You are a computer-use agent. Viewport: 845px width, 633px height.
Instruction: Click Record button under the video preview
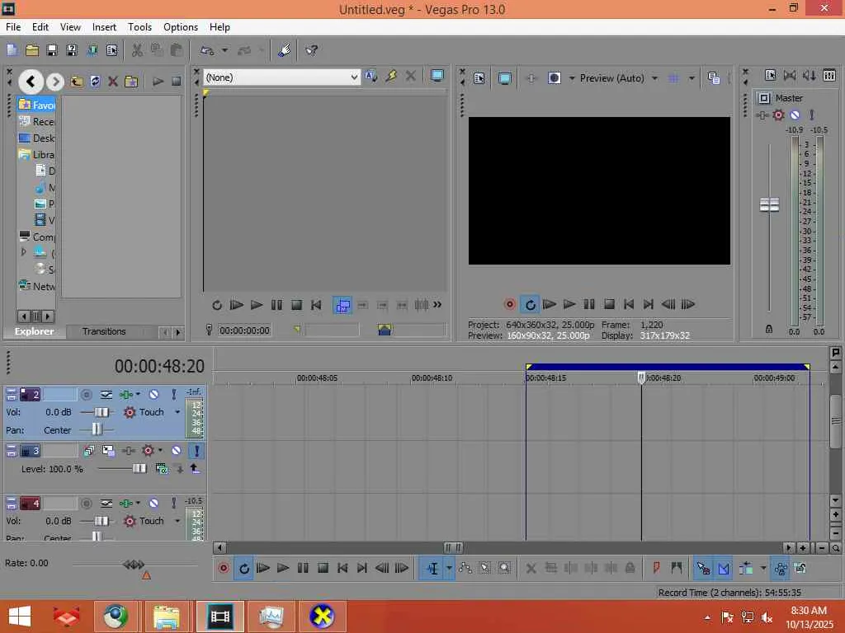click(509, 305)
